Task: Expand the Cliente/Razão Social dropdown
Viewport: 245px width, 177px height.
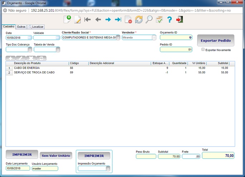Action: point(118,38)
